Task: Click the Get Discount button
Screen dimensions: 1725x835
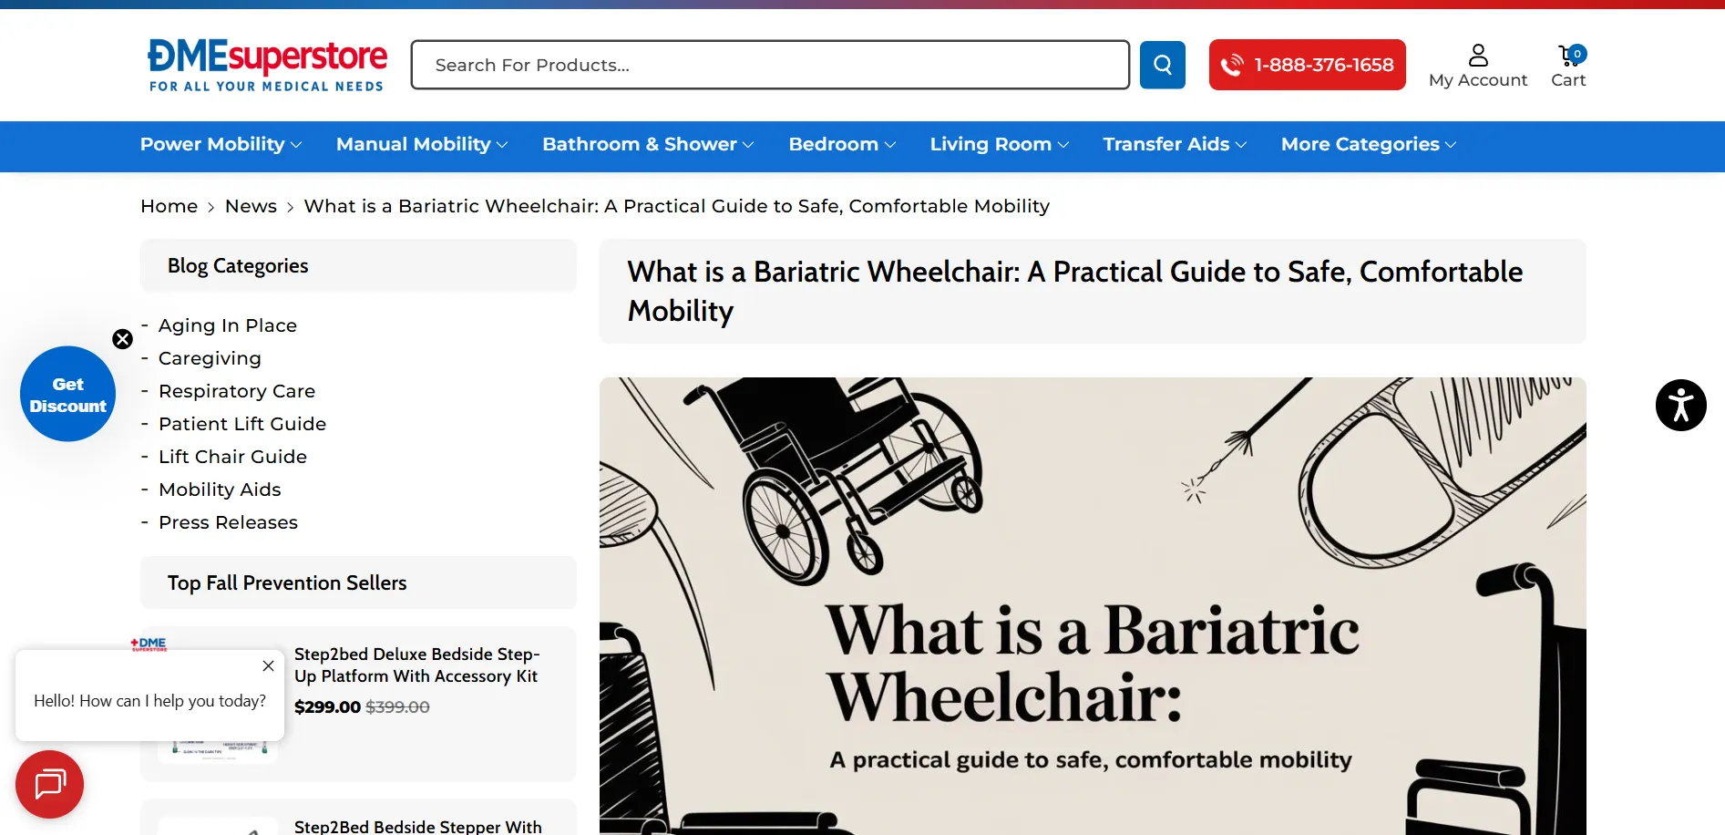Action: pyautogui.click(x=67, y=394)
